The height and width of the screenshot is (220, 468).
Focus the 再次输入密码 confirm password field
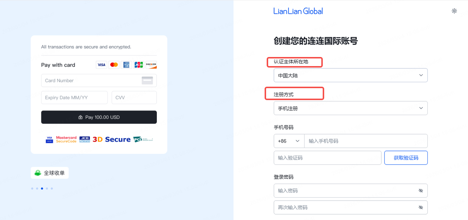click(351, 207)
